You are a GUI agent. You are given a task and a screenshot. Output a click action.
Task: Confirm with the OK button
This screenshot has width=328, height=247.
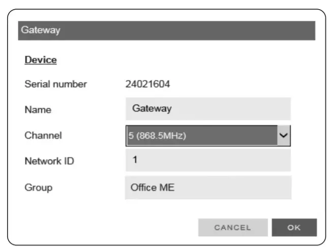click(x=294, y=228)
